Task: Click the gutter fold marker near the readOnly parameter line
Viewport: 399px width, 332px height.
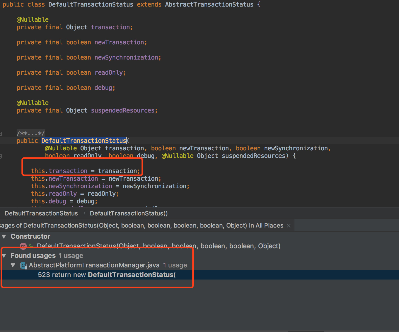Action: coord(1,156)
